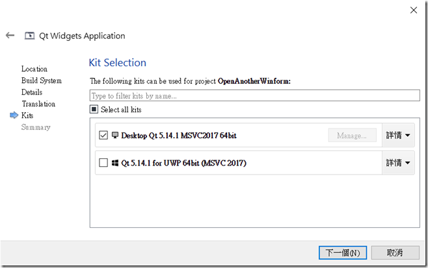
Task: Click the 下一個(N) next button
Action: tap(343, 252)
